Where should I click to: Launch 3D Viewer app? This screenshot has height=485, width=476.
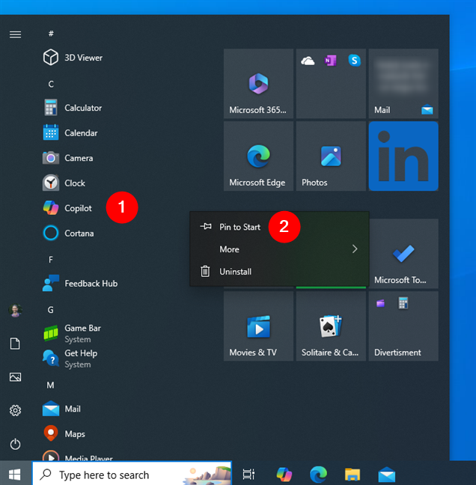click(x=83, y=58)
